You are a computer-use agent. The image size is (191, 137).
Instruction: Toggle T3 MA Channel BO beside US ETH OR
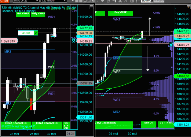(x=47, y=125)
